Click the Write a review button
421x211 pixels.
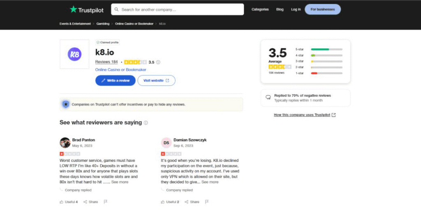click(115, 81)
